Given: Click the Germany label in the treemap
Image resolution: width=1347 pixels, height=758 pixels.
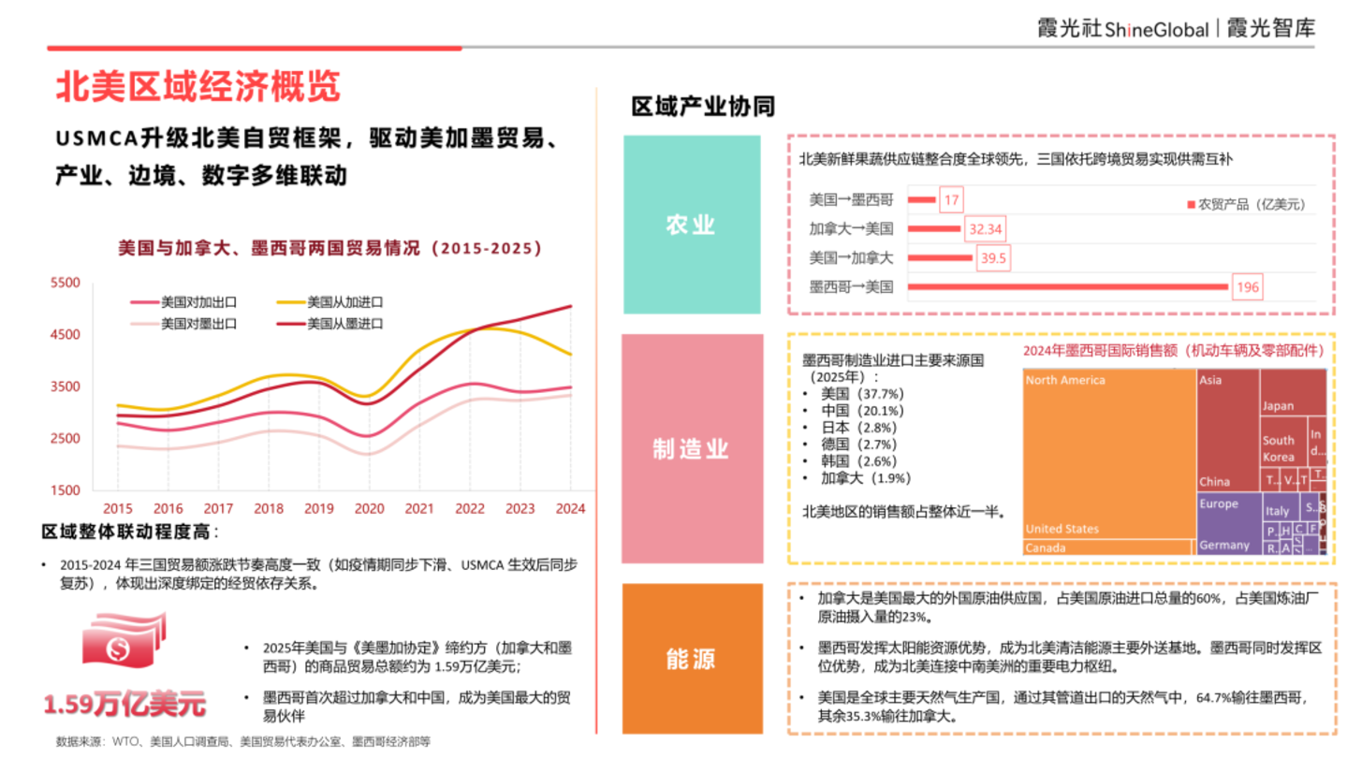Looking at the screenshot, I should click(x=1224, y=545).
